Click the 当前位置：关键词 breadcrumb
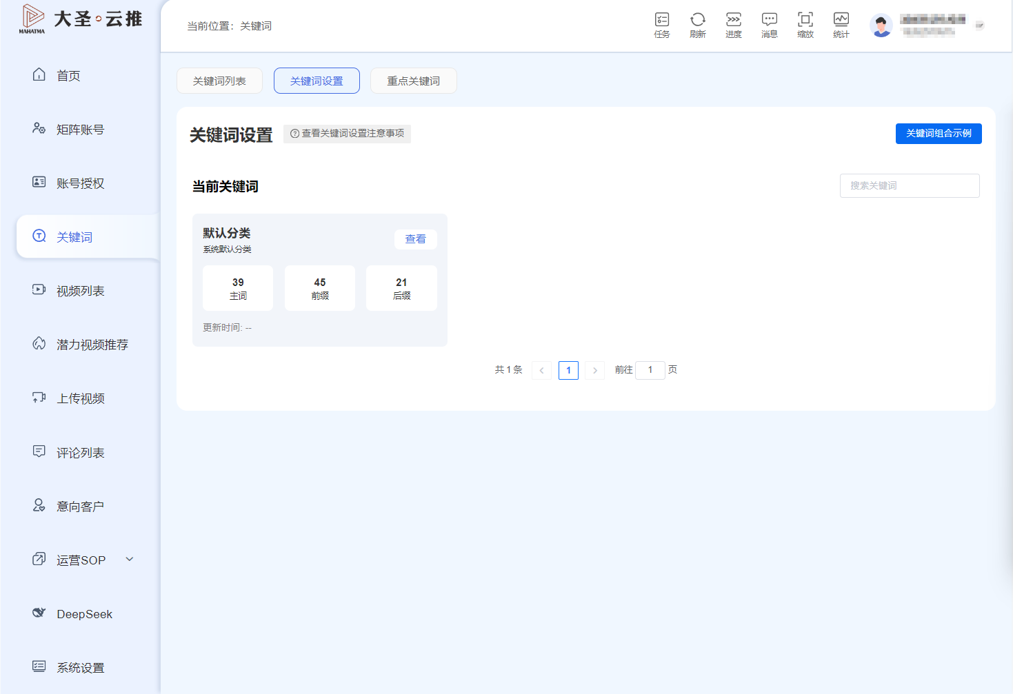The height and width of the screenshot is (694, 1013). (229, 26)
